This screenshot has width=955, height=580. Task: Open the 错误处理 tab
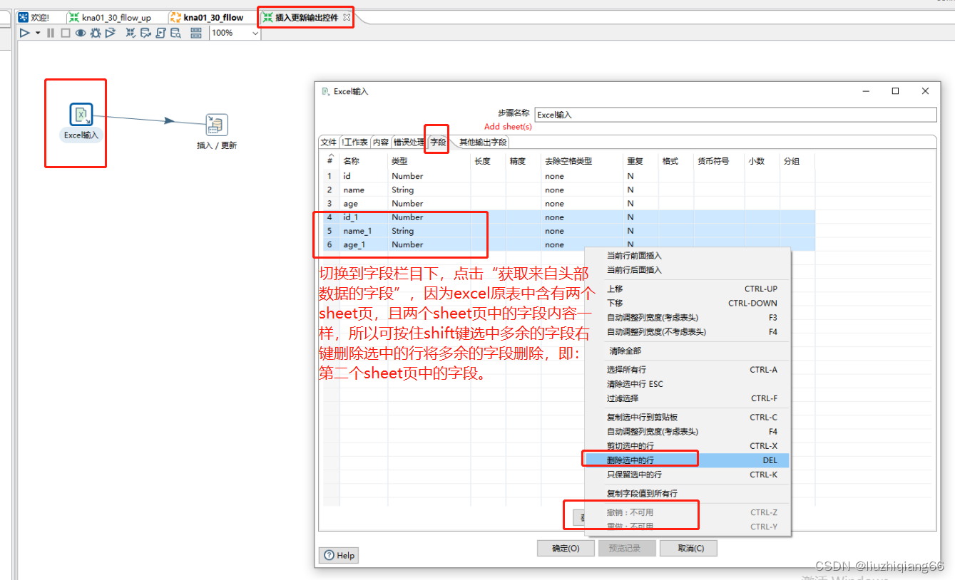pyautogui.click(x=408, y=142)
